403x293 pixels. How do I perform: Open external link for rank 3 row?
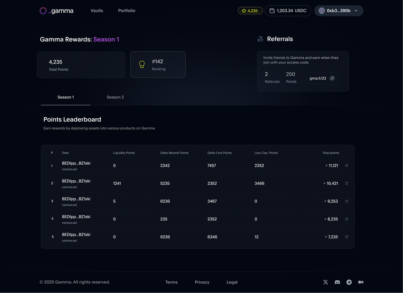pyautogui.click(x=346, y=201)
